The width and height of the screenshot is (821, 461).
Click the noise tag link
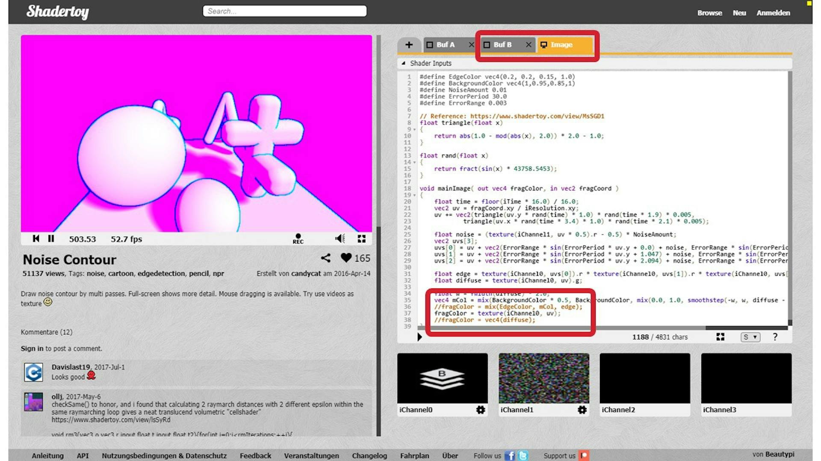point(95,274)
